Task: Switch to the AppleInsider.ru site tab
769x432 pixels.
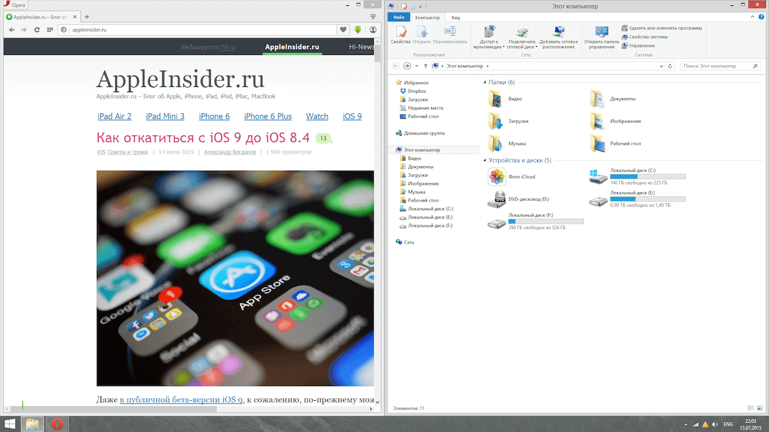Action: click(x=292, y=47)
